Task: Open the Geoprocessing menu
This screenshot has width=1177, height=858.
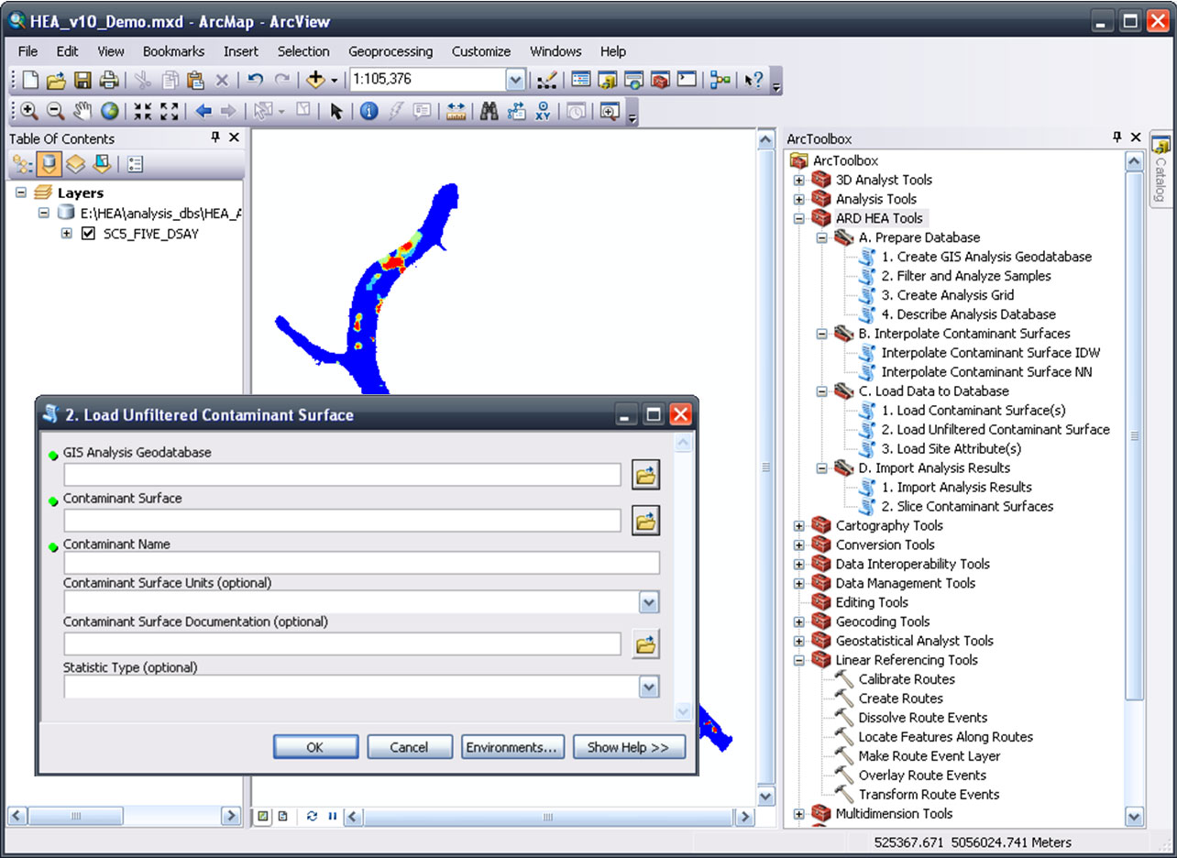Action: (390, 51)
